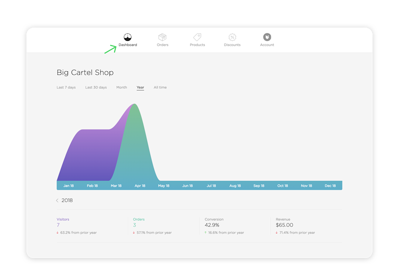Select the Last 7 days tab

(66, 87)
